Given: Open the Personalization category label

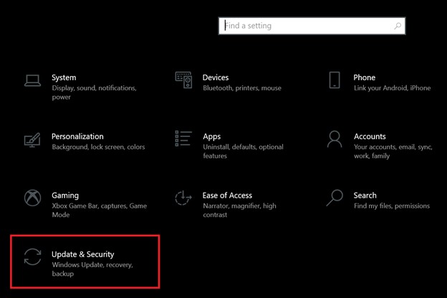Looking at the screenshot, I should (77, 137).
